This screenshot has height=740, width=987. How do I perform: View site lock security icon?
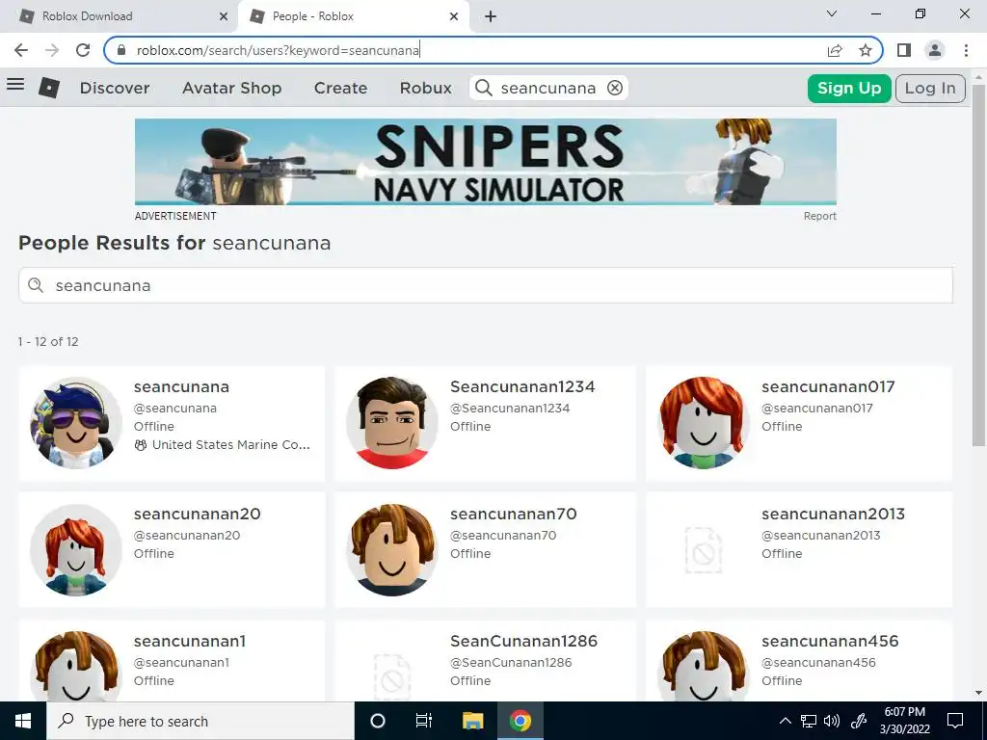click(121, 50)
